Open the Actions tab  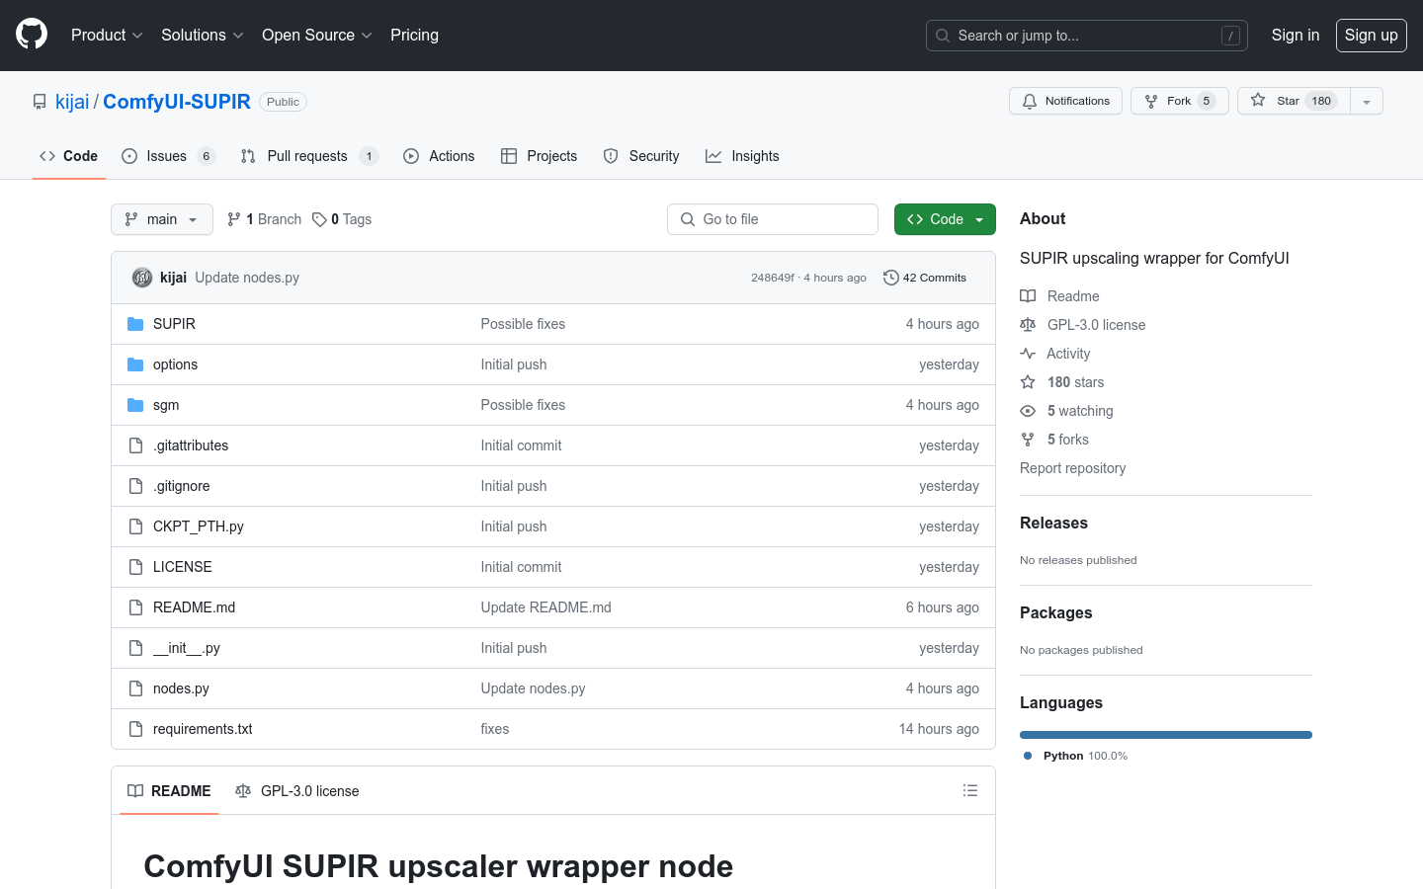pyautogui.click(x=439, y=156)
